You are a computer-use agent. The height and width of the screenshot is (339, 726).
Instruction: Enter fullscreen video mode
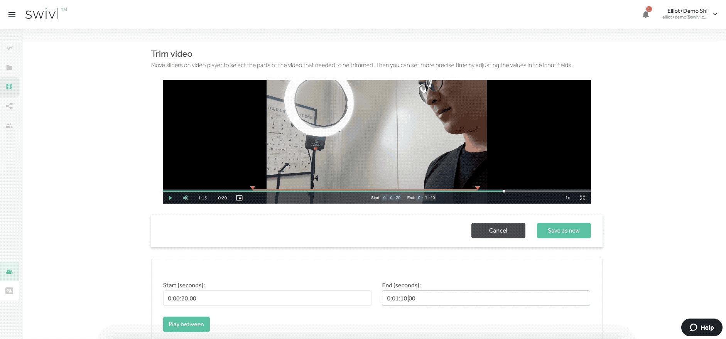point(582,198)
